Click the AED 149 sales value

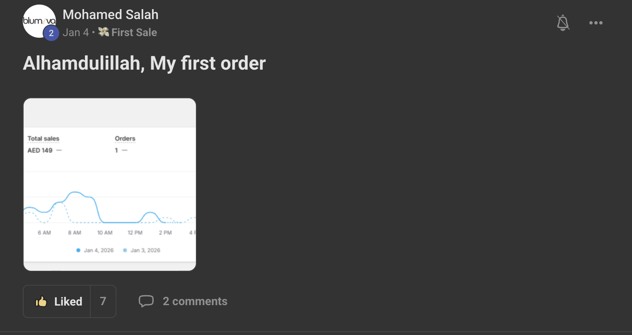coord(40,150)
